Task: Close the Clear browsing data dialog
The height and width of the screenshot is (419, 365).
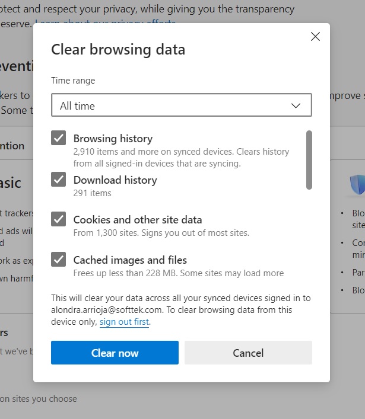Action: tap(315, 37)
